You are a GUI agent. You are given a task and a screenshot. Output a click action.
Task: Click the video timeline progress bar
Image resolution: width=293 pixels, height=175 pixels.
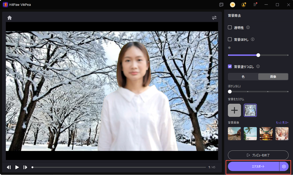click(119, 167)
